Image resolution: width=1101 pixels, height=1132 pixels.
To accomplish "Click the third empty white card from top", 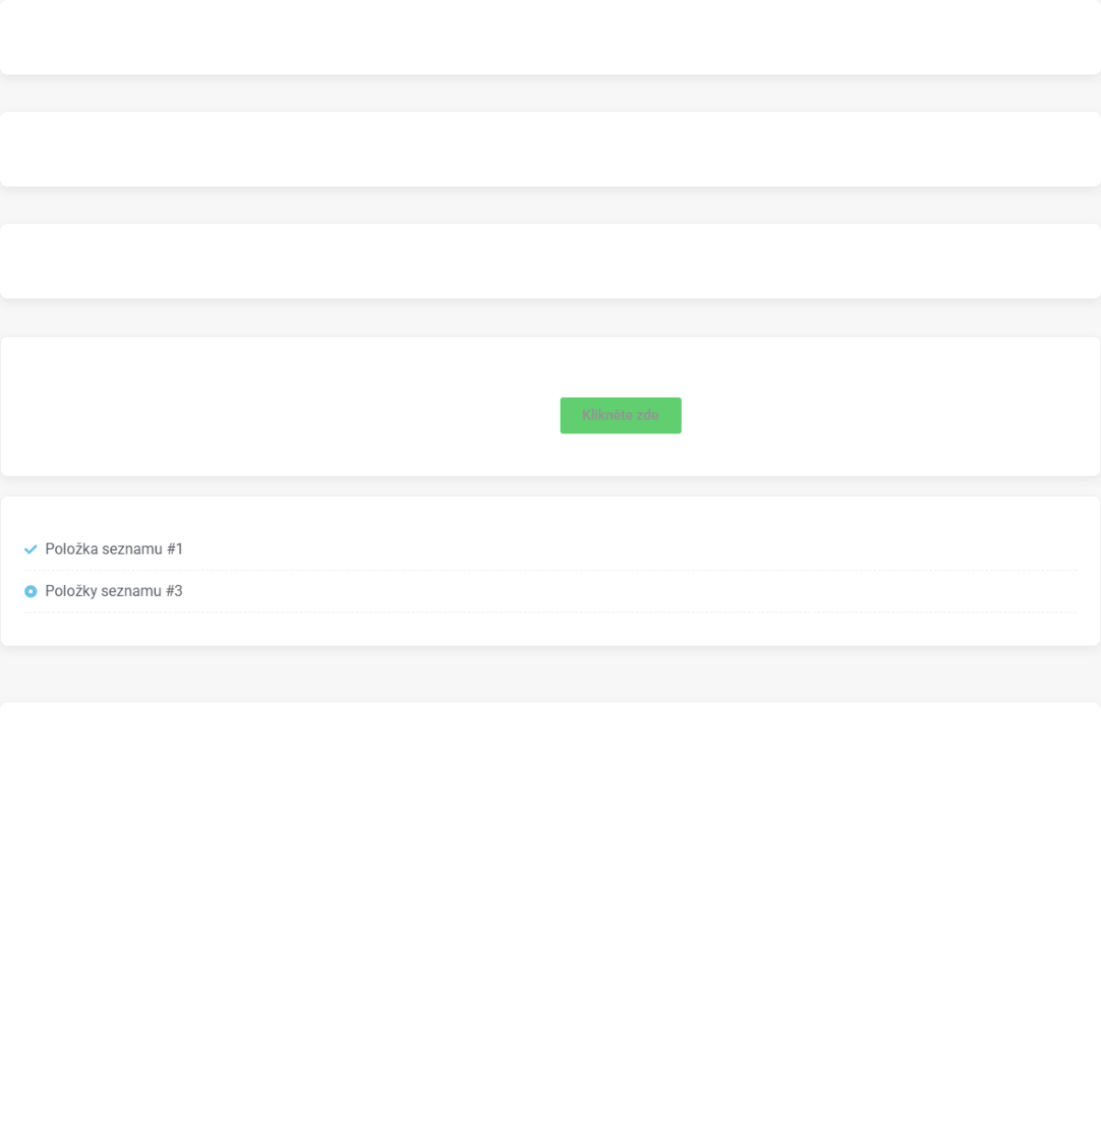I will coord(550,261).
